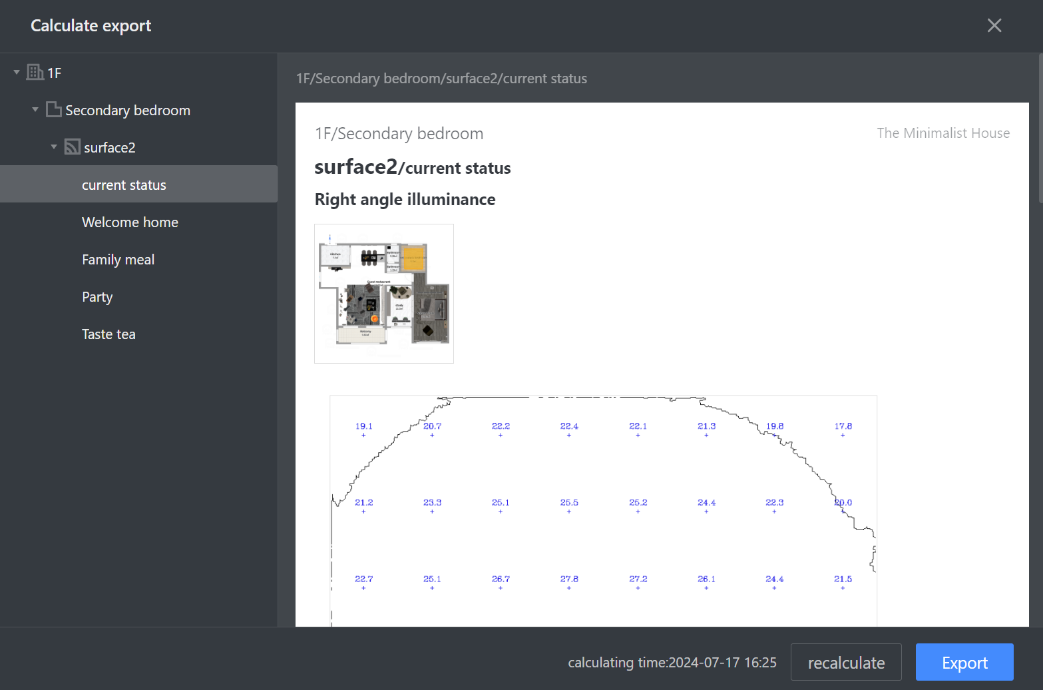Screen dimensions: 1043x690
Task: Click the surface2 calculation surface icon
Action: (x=72, y=147)
